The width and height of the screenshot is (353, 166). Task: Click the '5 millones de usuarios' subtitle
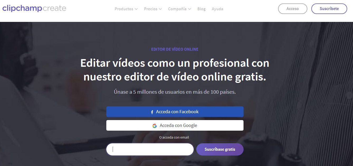[x=175, y=92]
